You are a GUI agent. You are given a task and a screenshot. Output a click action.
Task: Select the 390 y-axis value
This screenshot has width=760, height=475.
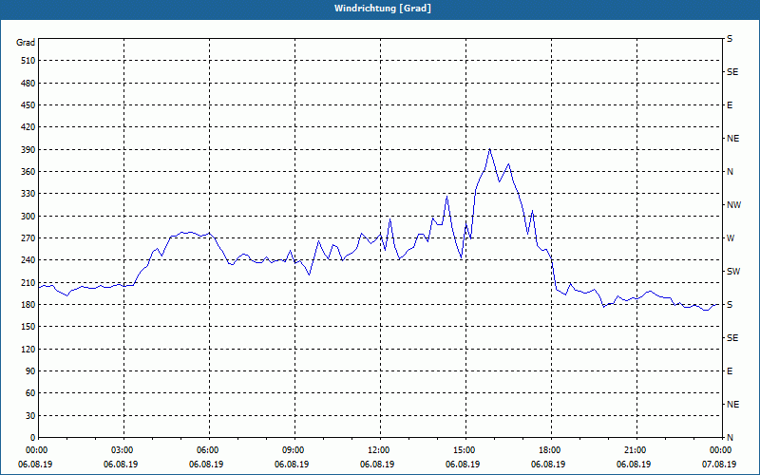point(28,149)
